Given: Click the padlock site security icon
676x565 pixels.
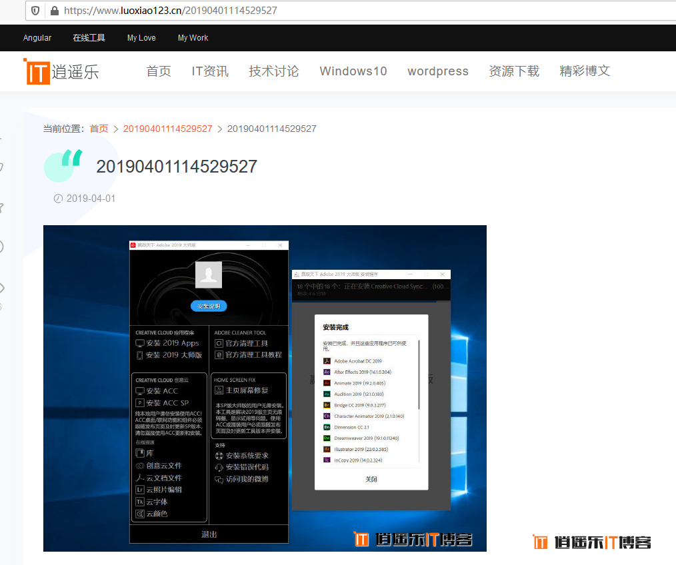Looking at the screenshot, I should (54, 11).
